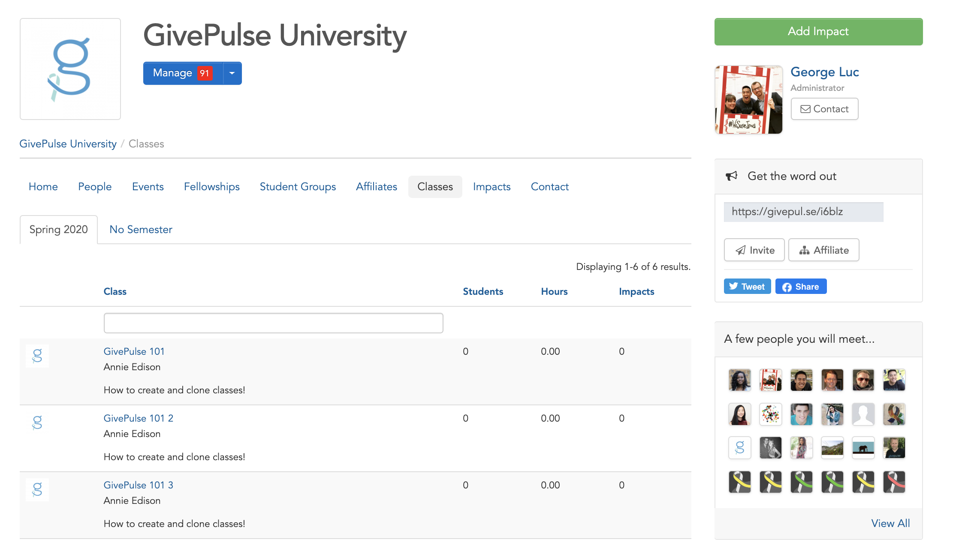Open the mountain landscape avatar
959x545 pixels.
(x=832, y=448)
